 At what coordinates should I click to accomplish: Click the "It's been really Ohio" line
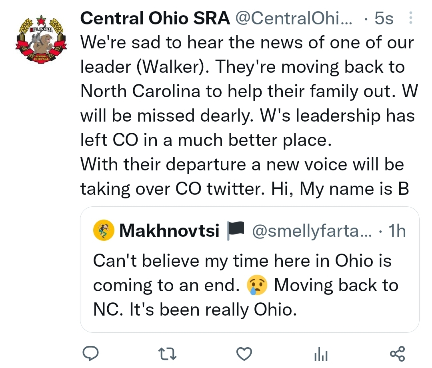195,310
